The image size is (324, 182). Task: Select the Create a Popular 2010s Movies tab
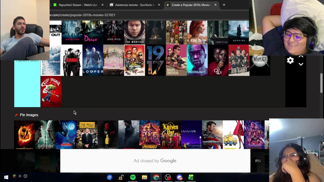tap(191, 5)
